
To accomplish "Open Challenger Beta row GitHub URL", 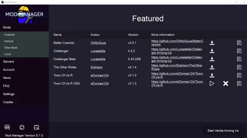I will coord(177,59).
